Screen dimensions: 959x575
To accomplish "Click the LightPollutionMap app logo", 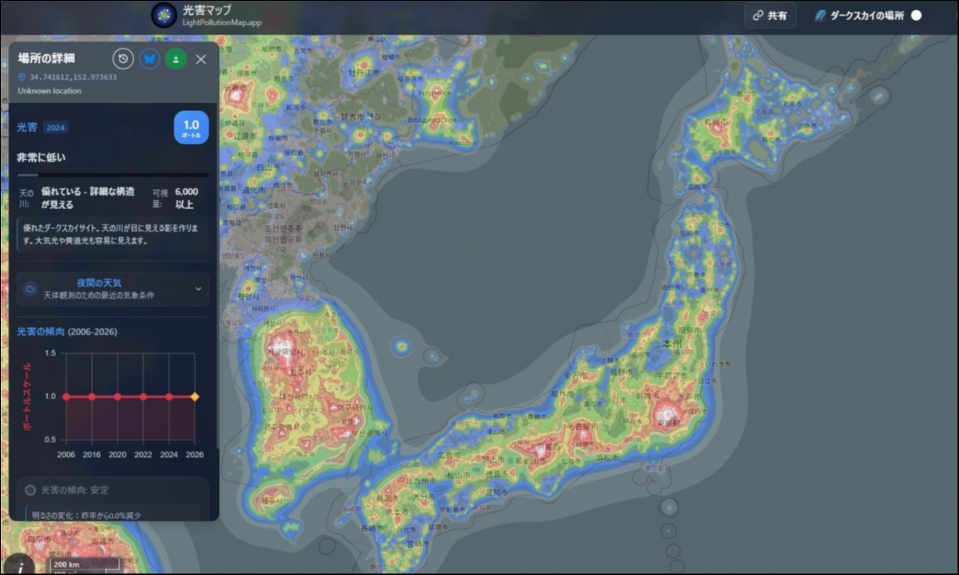I will [164, 15].
